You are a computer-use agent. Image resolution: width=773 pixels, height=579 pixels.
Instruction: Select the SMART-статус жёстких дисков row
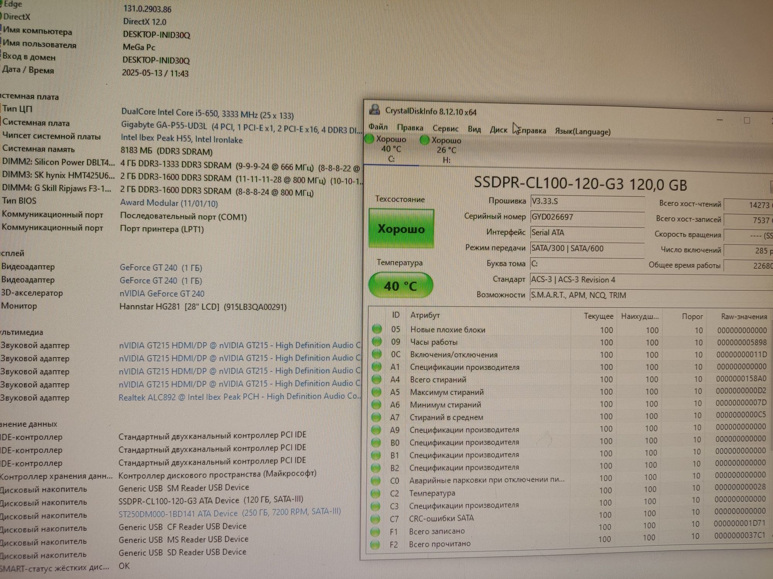[65, 567]
